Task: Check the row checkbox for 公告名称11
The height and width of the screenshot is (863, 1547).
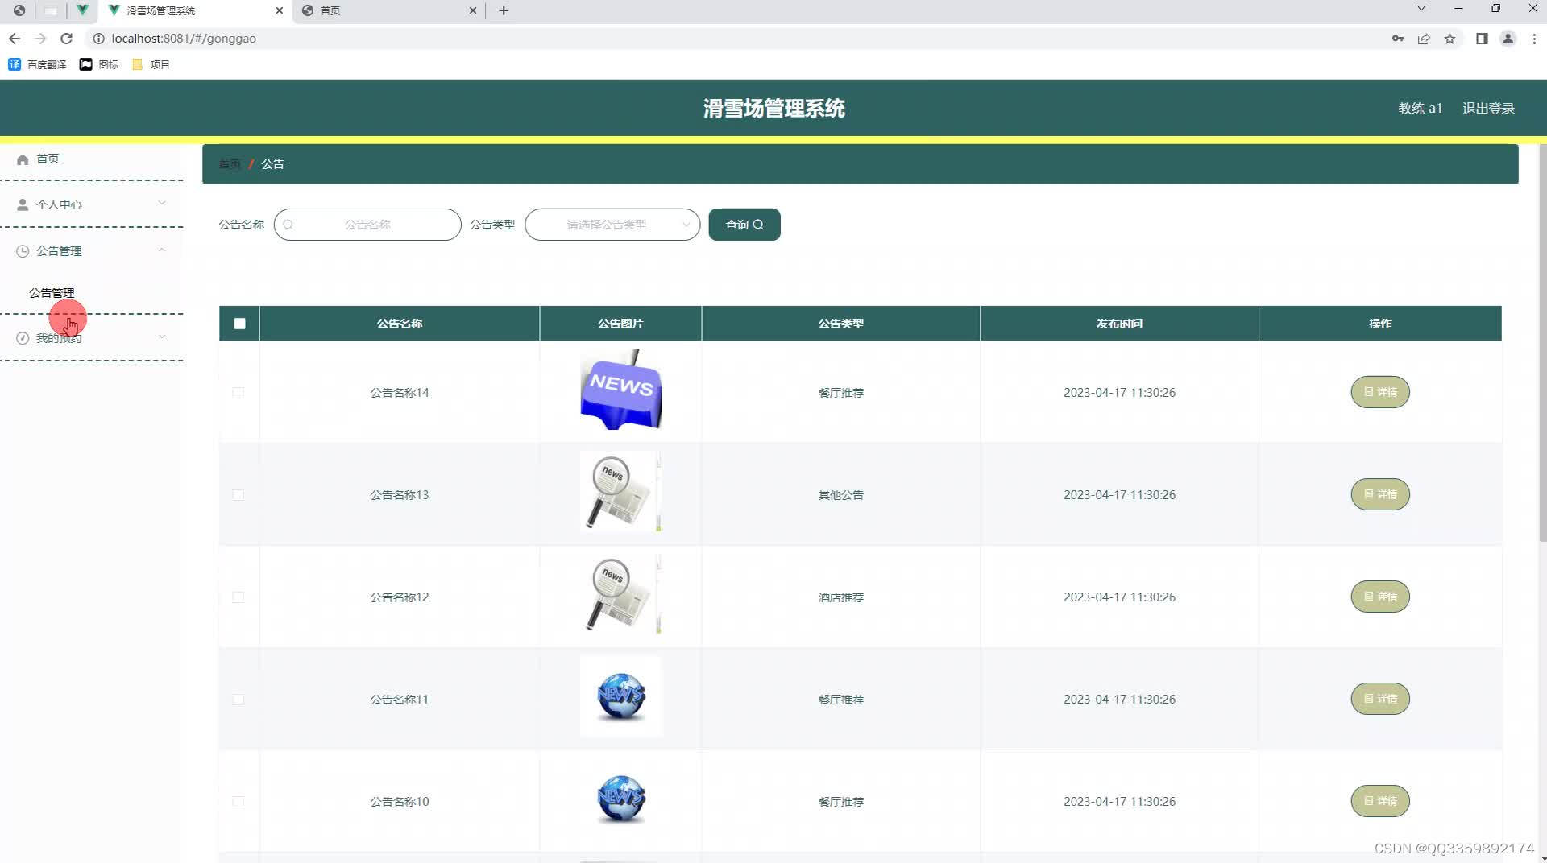Action: pos(238,700)
